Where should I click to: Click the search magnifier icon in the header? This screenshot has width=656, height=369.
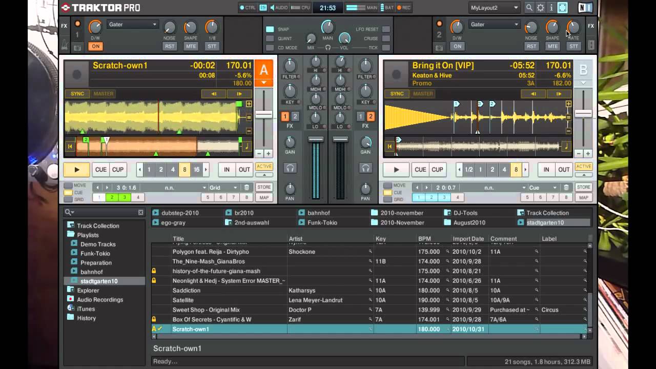pos(529,8)
